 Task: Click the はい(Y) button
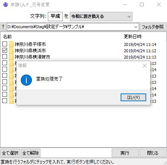pos(133,98)
